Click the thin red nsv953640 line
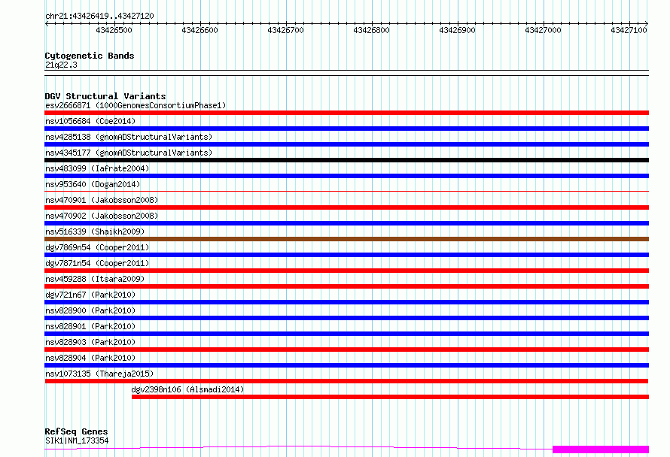 pos(346,191)
